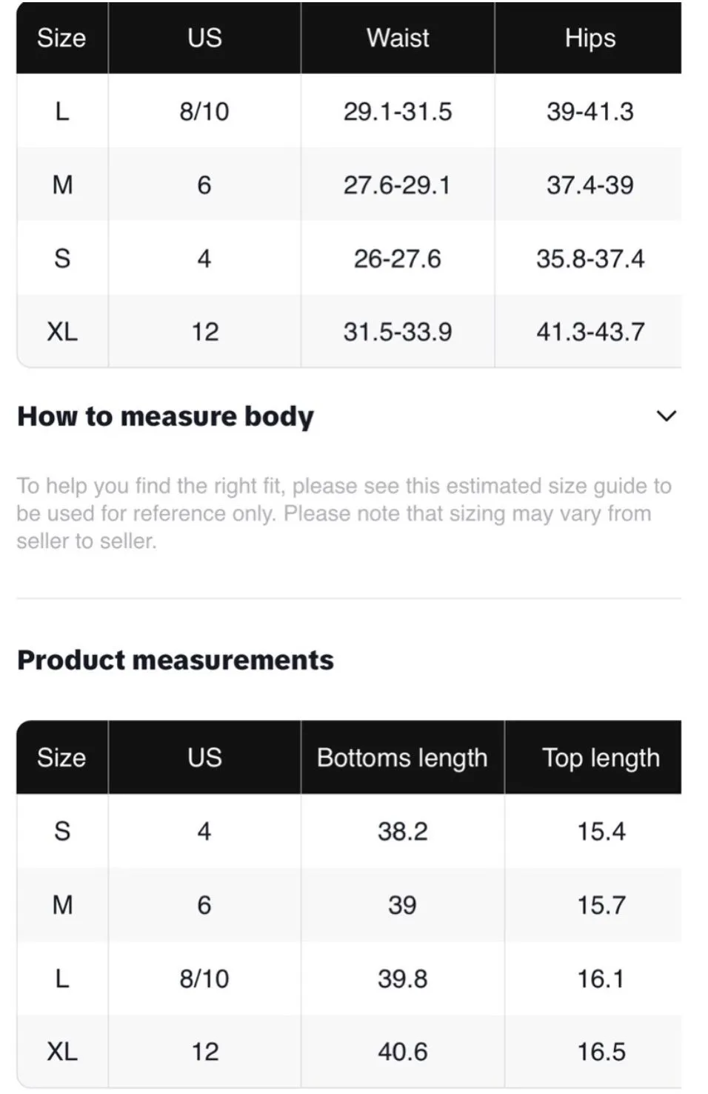Select bottoms length 38.2 cell
The height and width of the screenshot is (1094, 708).
[402, 831]
